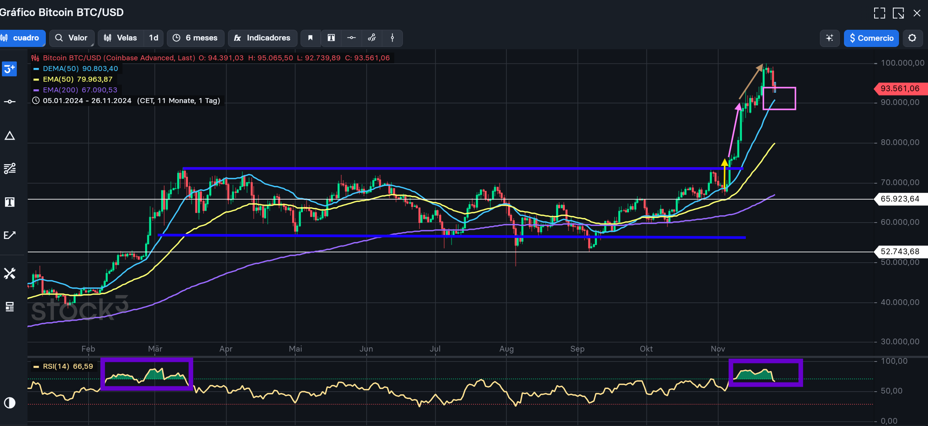Select the triangle shape tool in left sidebar

click(10, 136)
